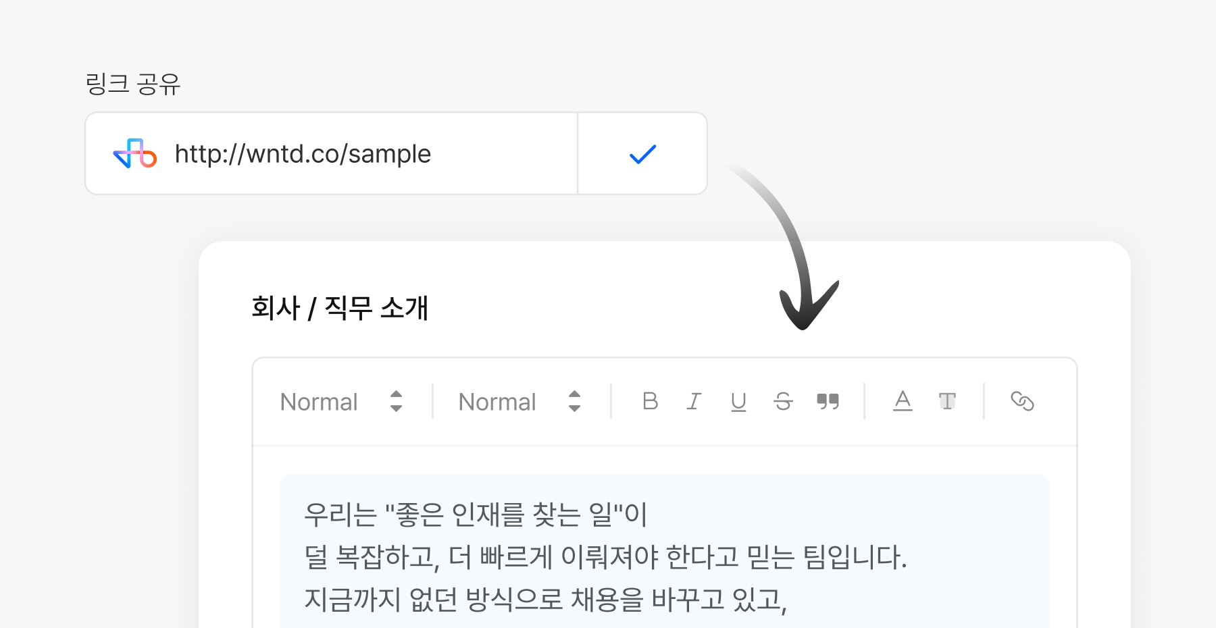Toggle underline formatting
Screen dimensions: 1216x628
point(738,402)
